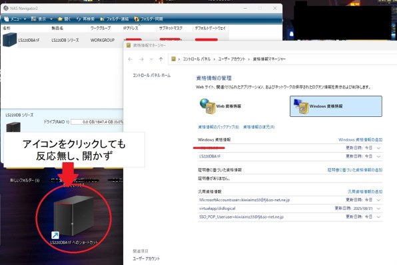Viewport: 397px width, 265px height.
Task: Select Windows 資格情報 category
Action: 336,106
